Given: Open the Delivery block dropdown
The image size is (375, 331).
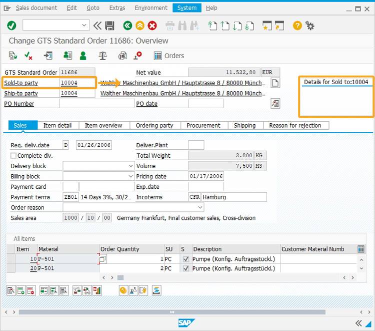Looking at the screenshot, I should 130,166.
